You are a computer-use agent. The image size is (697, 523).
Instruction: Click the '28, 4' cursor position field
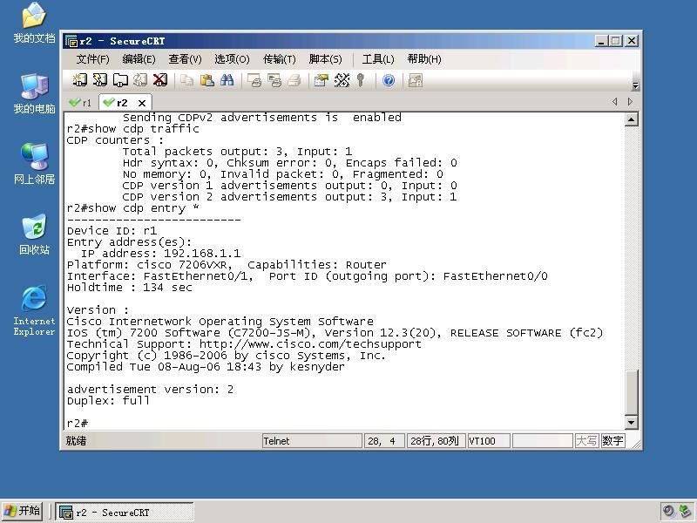384,441
